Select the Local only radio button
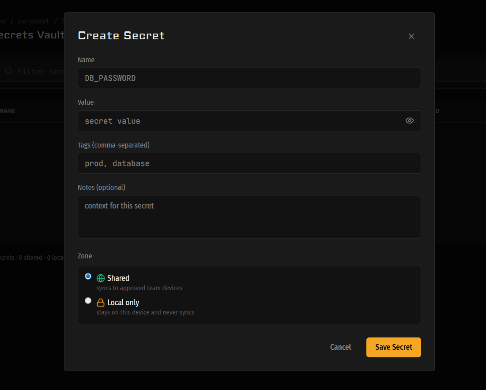The image size is (486, 390). pos(88,300)
